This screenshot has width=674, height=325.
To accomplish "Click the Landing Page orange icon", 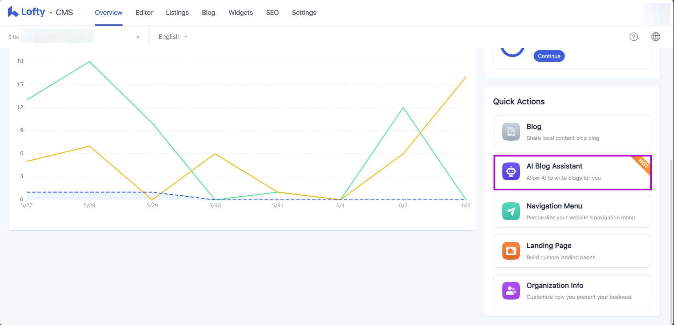I will (x=511, y=251).
